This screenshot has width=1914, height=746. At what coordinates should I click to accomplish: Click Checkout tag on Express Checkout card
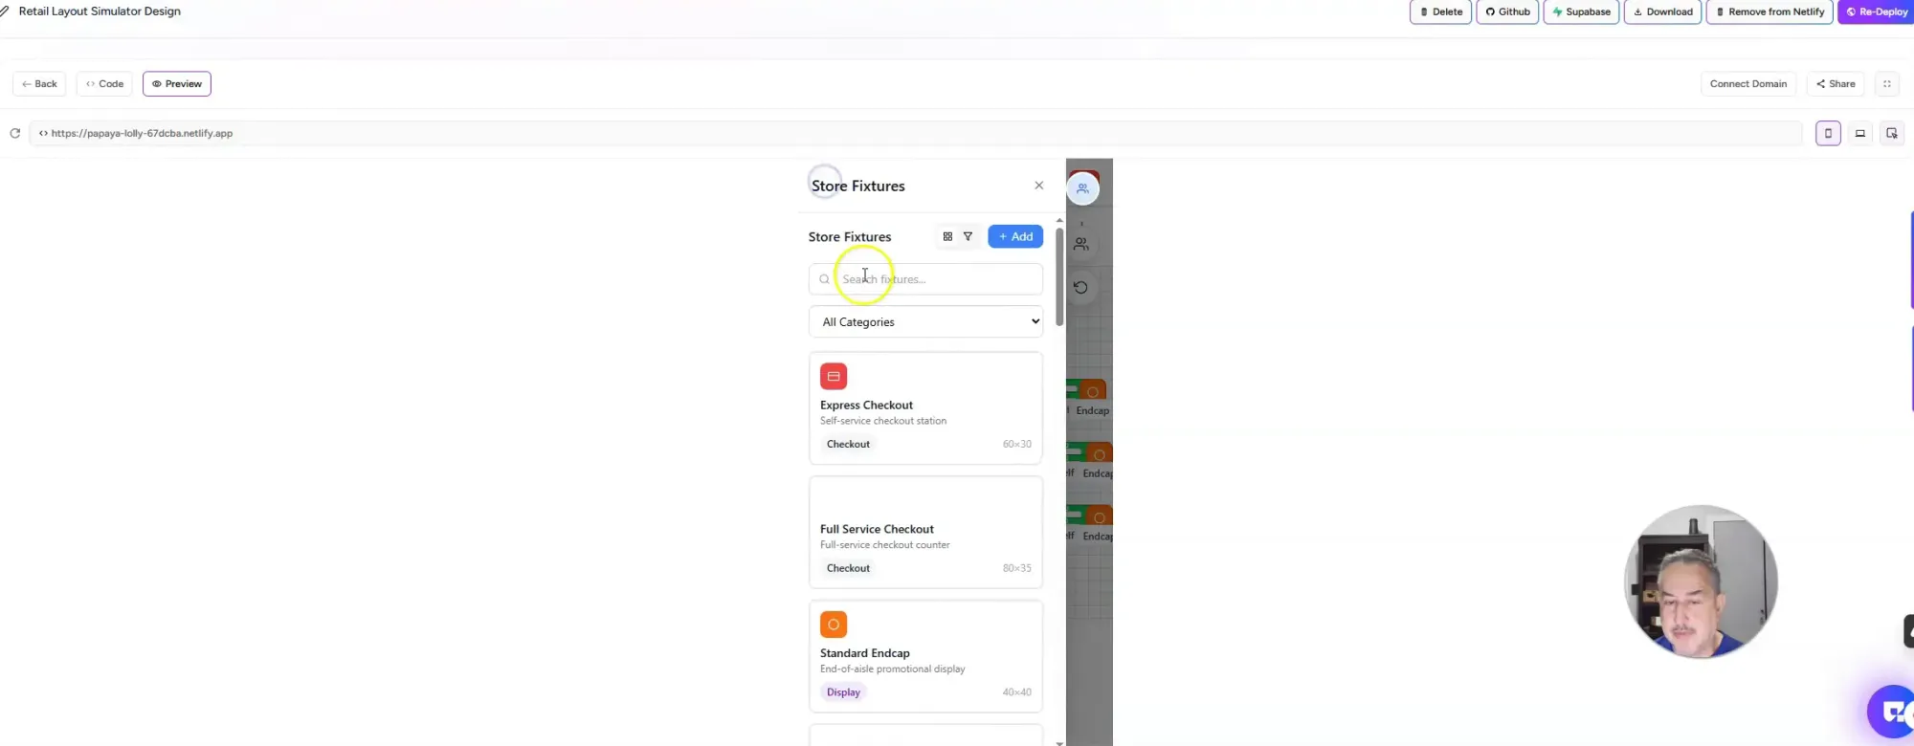848,444
